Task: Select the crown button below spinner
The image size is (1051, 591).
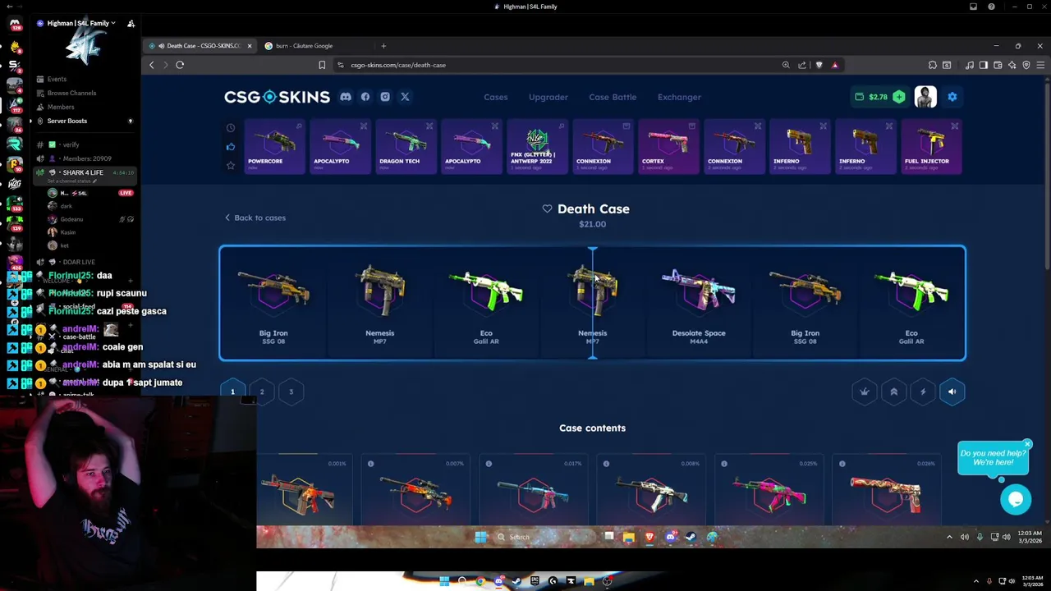Action: [865, 392]
